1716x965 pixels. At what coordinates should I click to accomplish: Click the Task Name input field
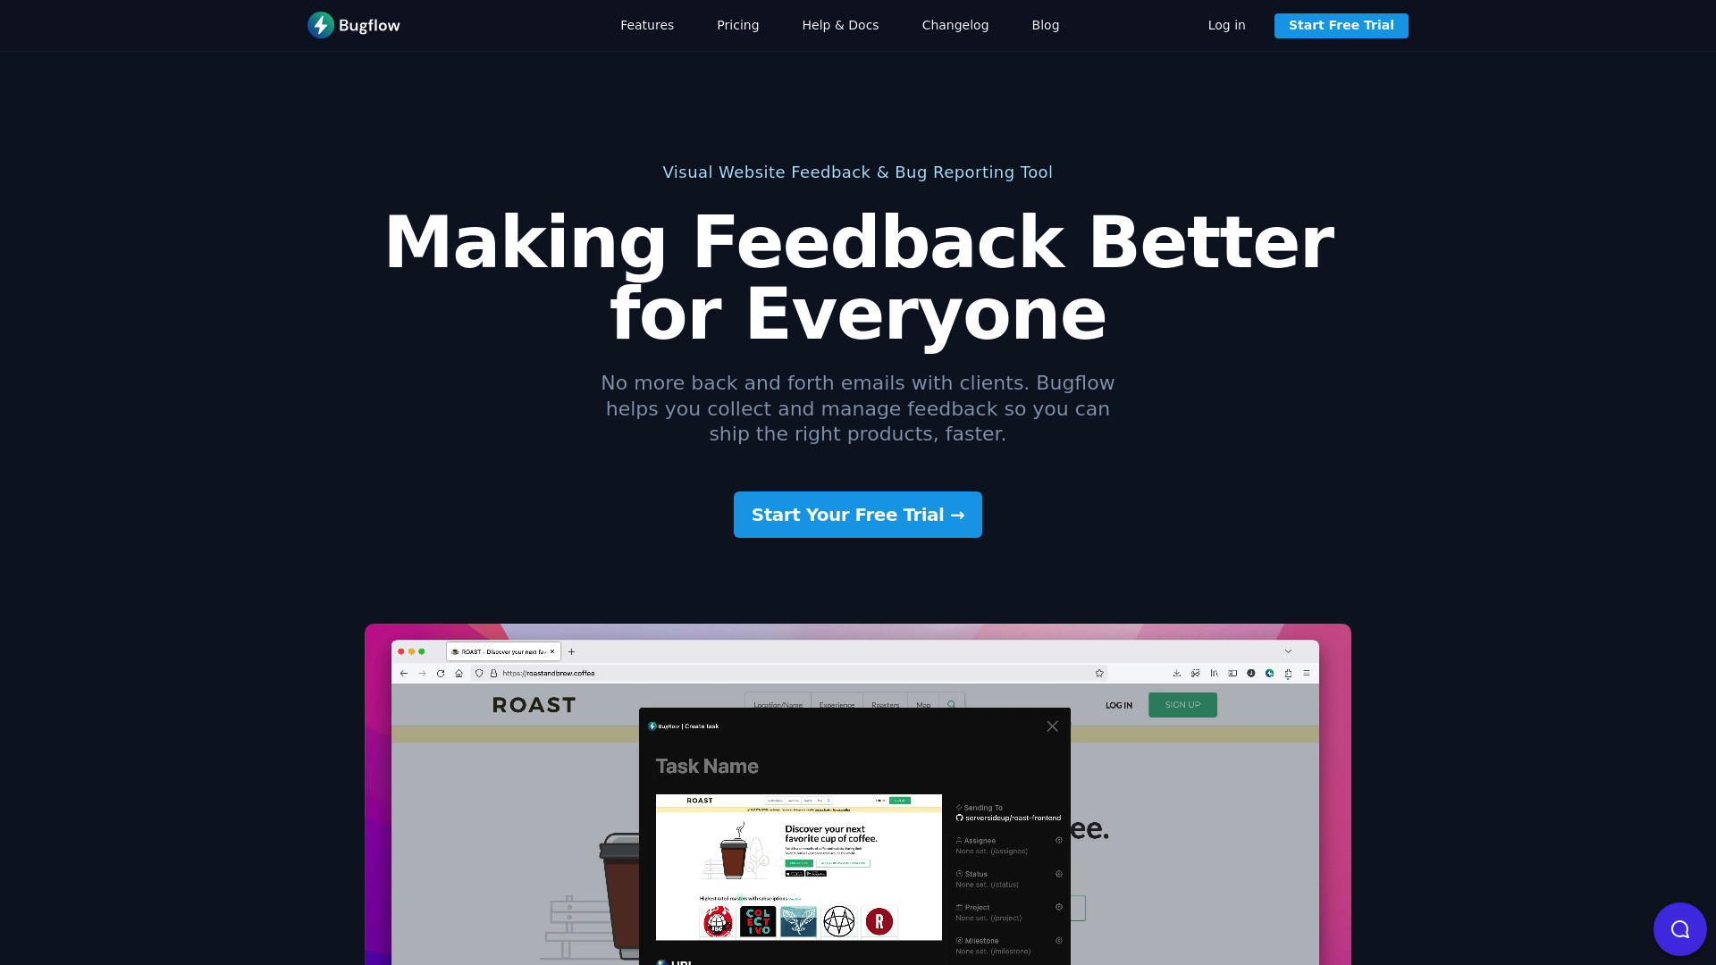click(x=707, y=766)
